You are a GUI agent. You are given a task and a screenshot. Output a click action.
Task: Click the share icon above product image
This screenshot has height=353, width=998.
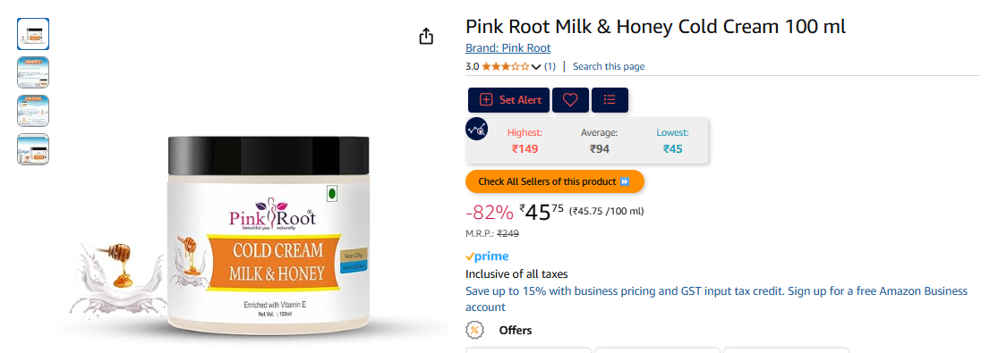tap(426, 37)
